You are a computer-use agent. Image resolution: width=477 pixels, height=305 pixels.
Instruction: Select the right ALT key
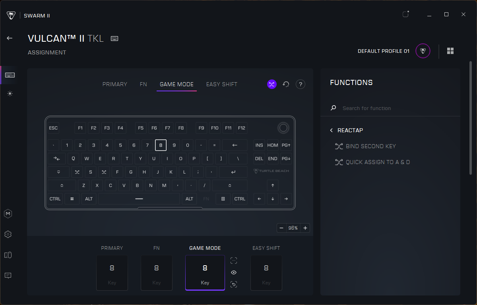click(190, 199)
